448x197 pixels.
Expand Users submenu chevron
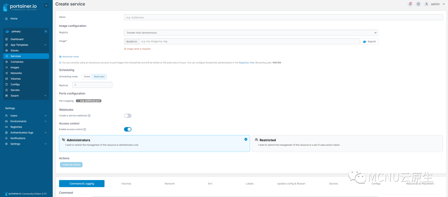[x=46, y=116]
